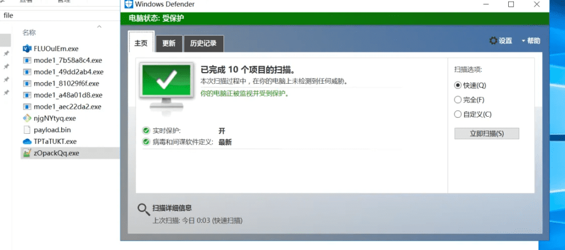Click the 你的电脑正被监视并受到保护 message
Viewport: 565px width, 250px height.
(245, 94)
